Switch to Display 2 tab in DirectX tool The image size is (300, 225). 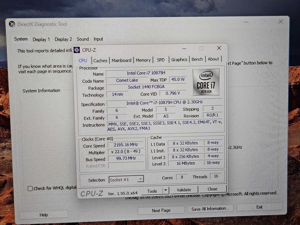pos(63,39)
